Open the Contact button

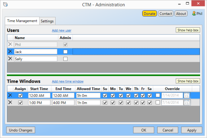point(166,13)
